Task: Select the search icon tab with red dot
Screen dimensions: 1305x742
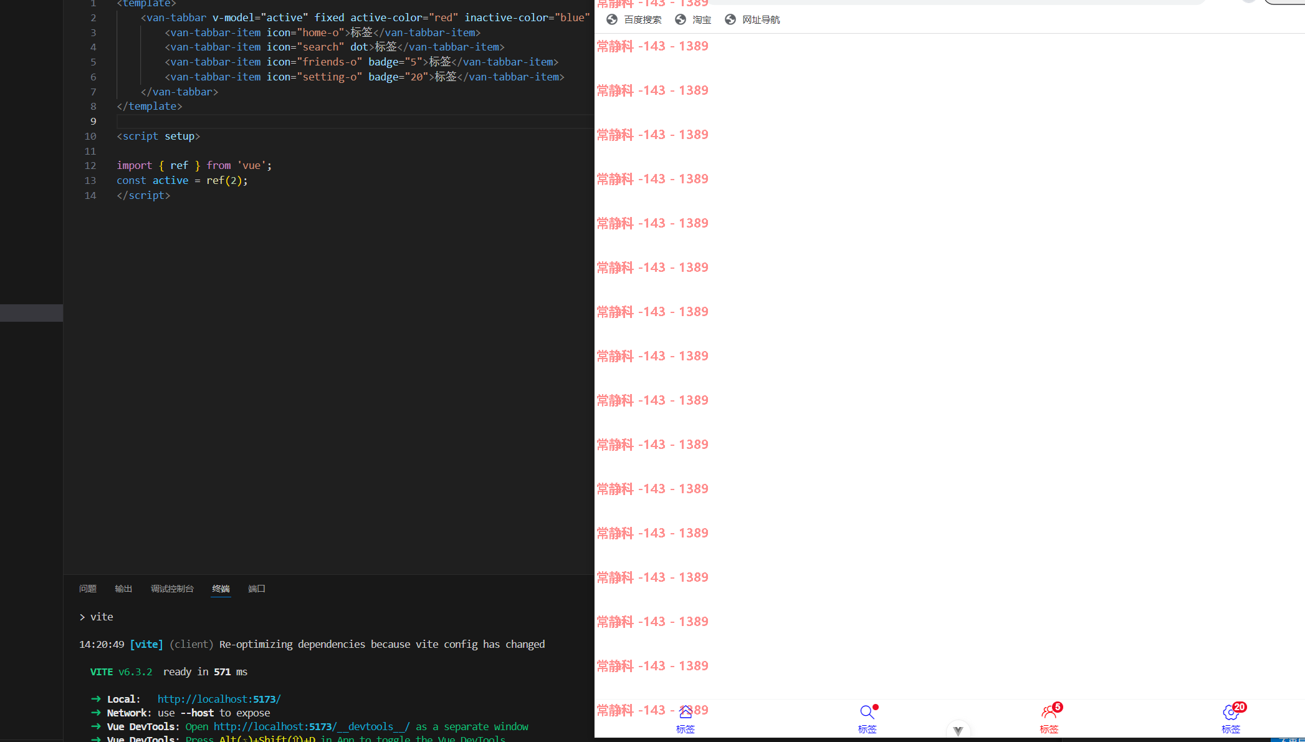Action: coord(867,719)
